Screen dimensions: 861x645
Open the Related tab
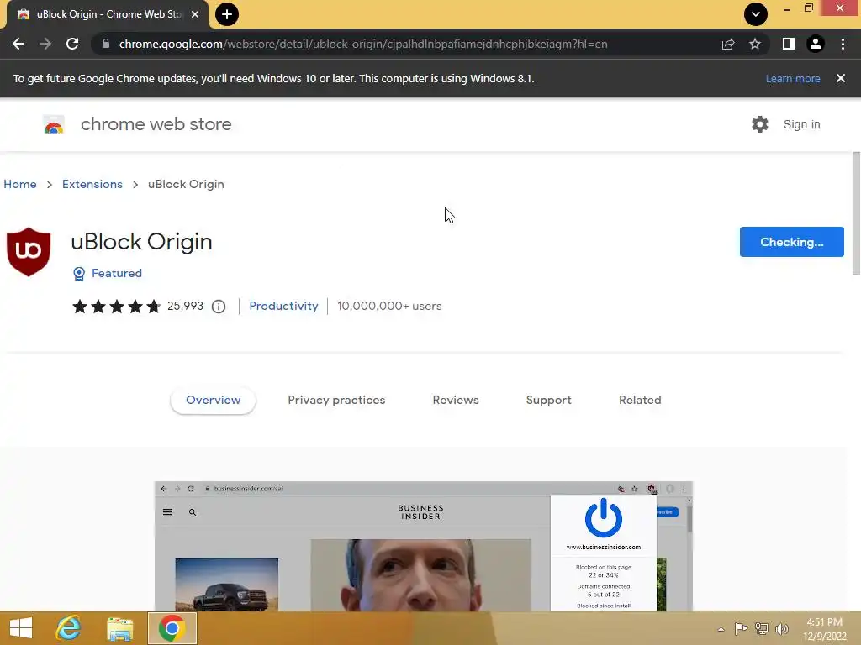[x=640, y=401]
